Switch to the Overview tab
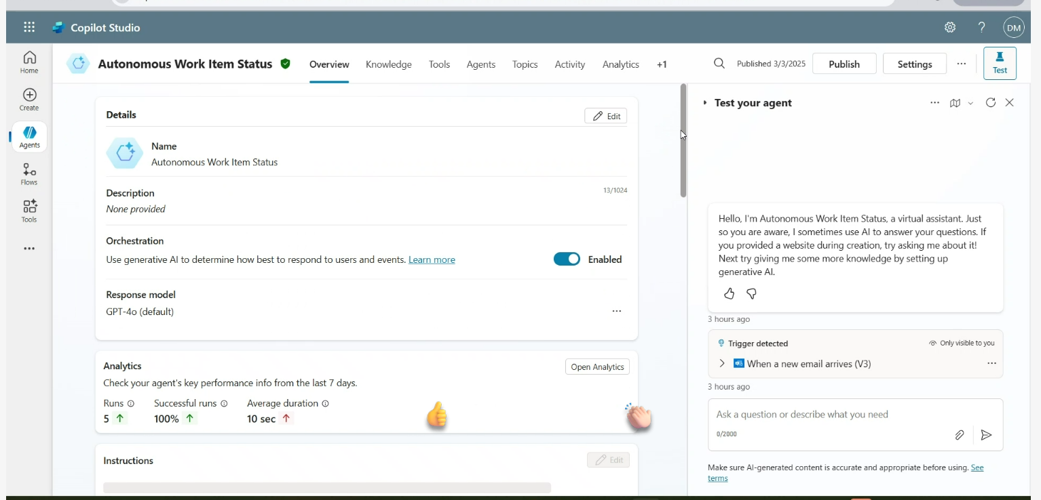1041x500 pixels. [329, 64]
